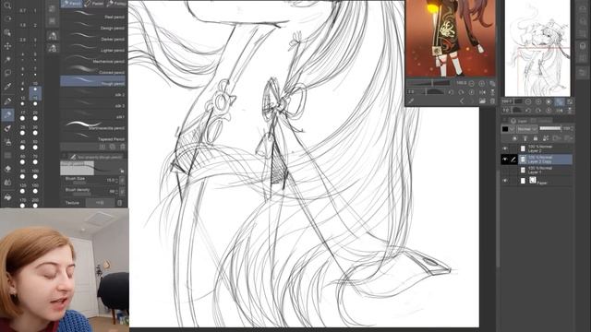The width and height of the screenshot is (591, 332).
Task: Toggle Navigator fit-to-window button
Action: [560, 101]
